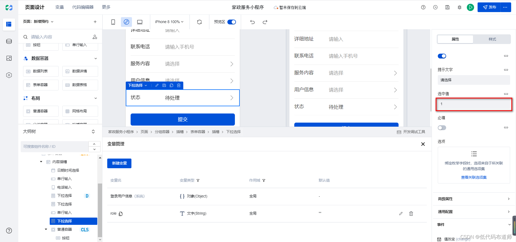
Task: Filter variables by 变量类型
Action: pos(198,180)
